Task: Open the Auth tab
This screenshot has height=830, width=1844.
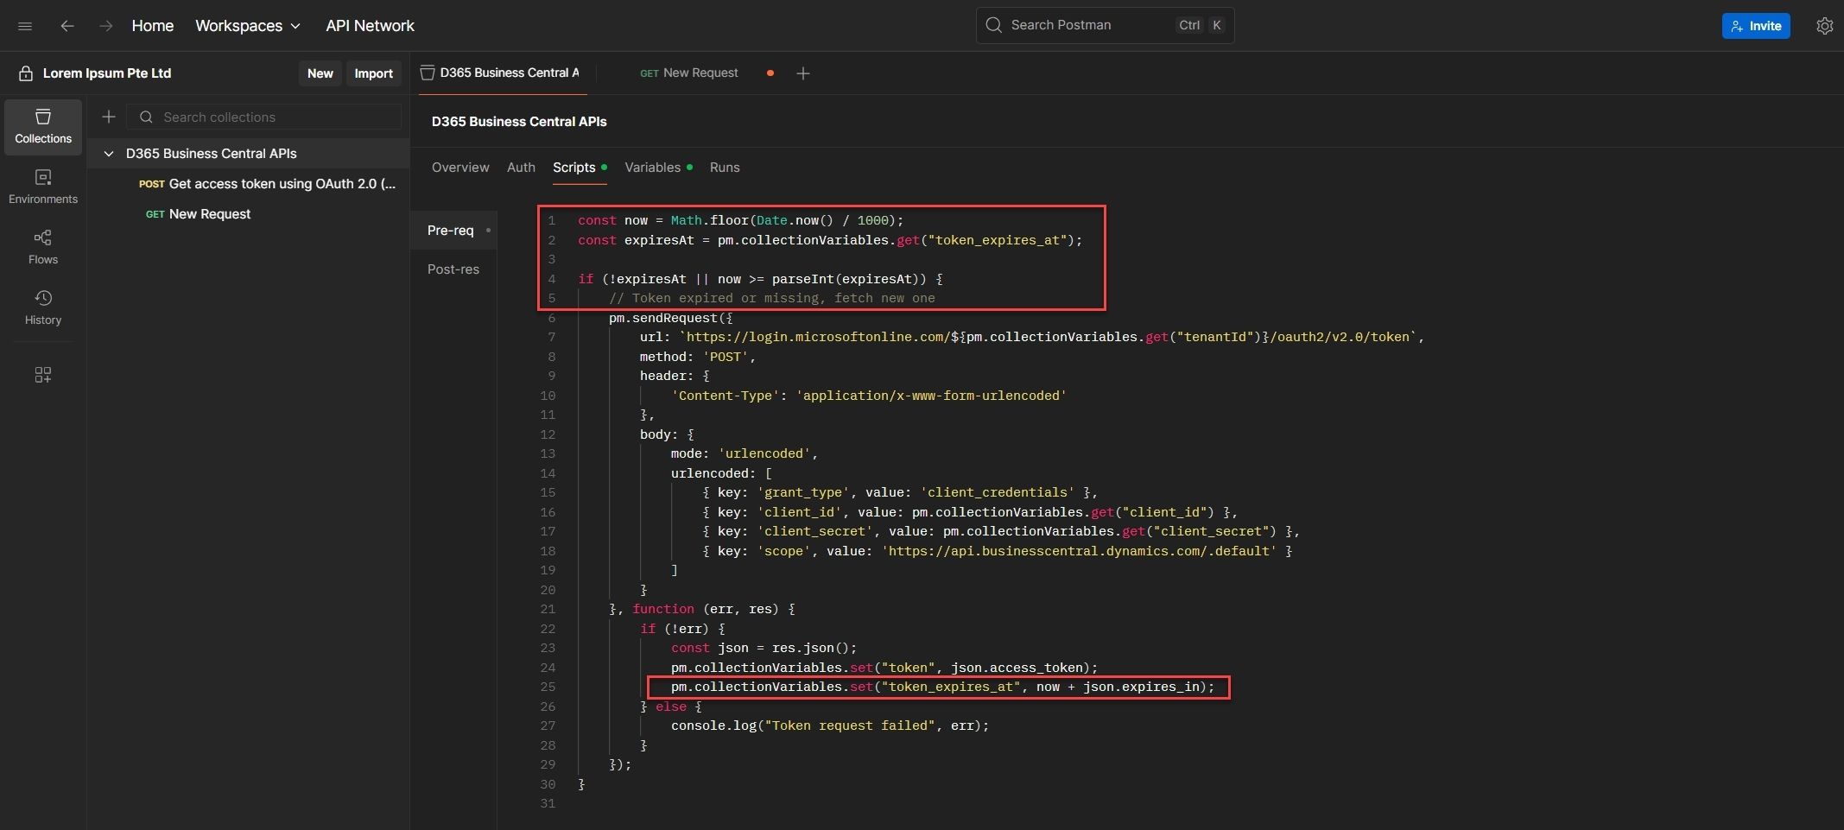Action: (521, 168)
